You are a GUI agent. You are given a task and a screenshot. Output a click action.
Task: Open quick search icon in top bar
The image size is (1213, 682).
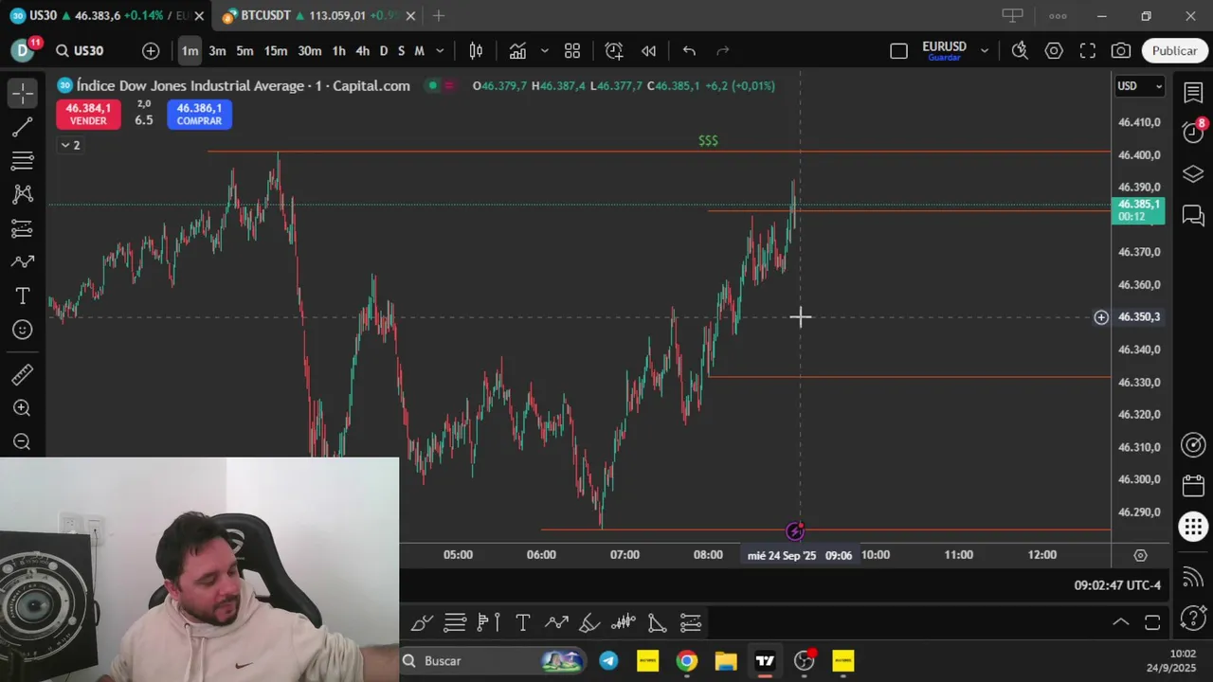click(x=1020, y=51)
